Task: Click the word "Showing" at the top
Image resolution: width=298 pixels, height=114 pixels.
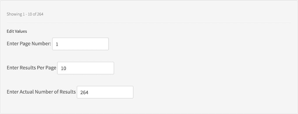Action: click(14, 14)
